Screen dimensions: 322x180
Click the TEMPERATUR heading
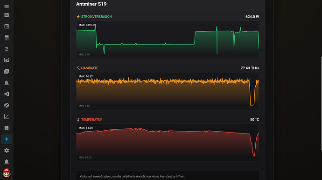point(91,120)
